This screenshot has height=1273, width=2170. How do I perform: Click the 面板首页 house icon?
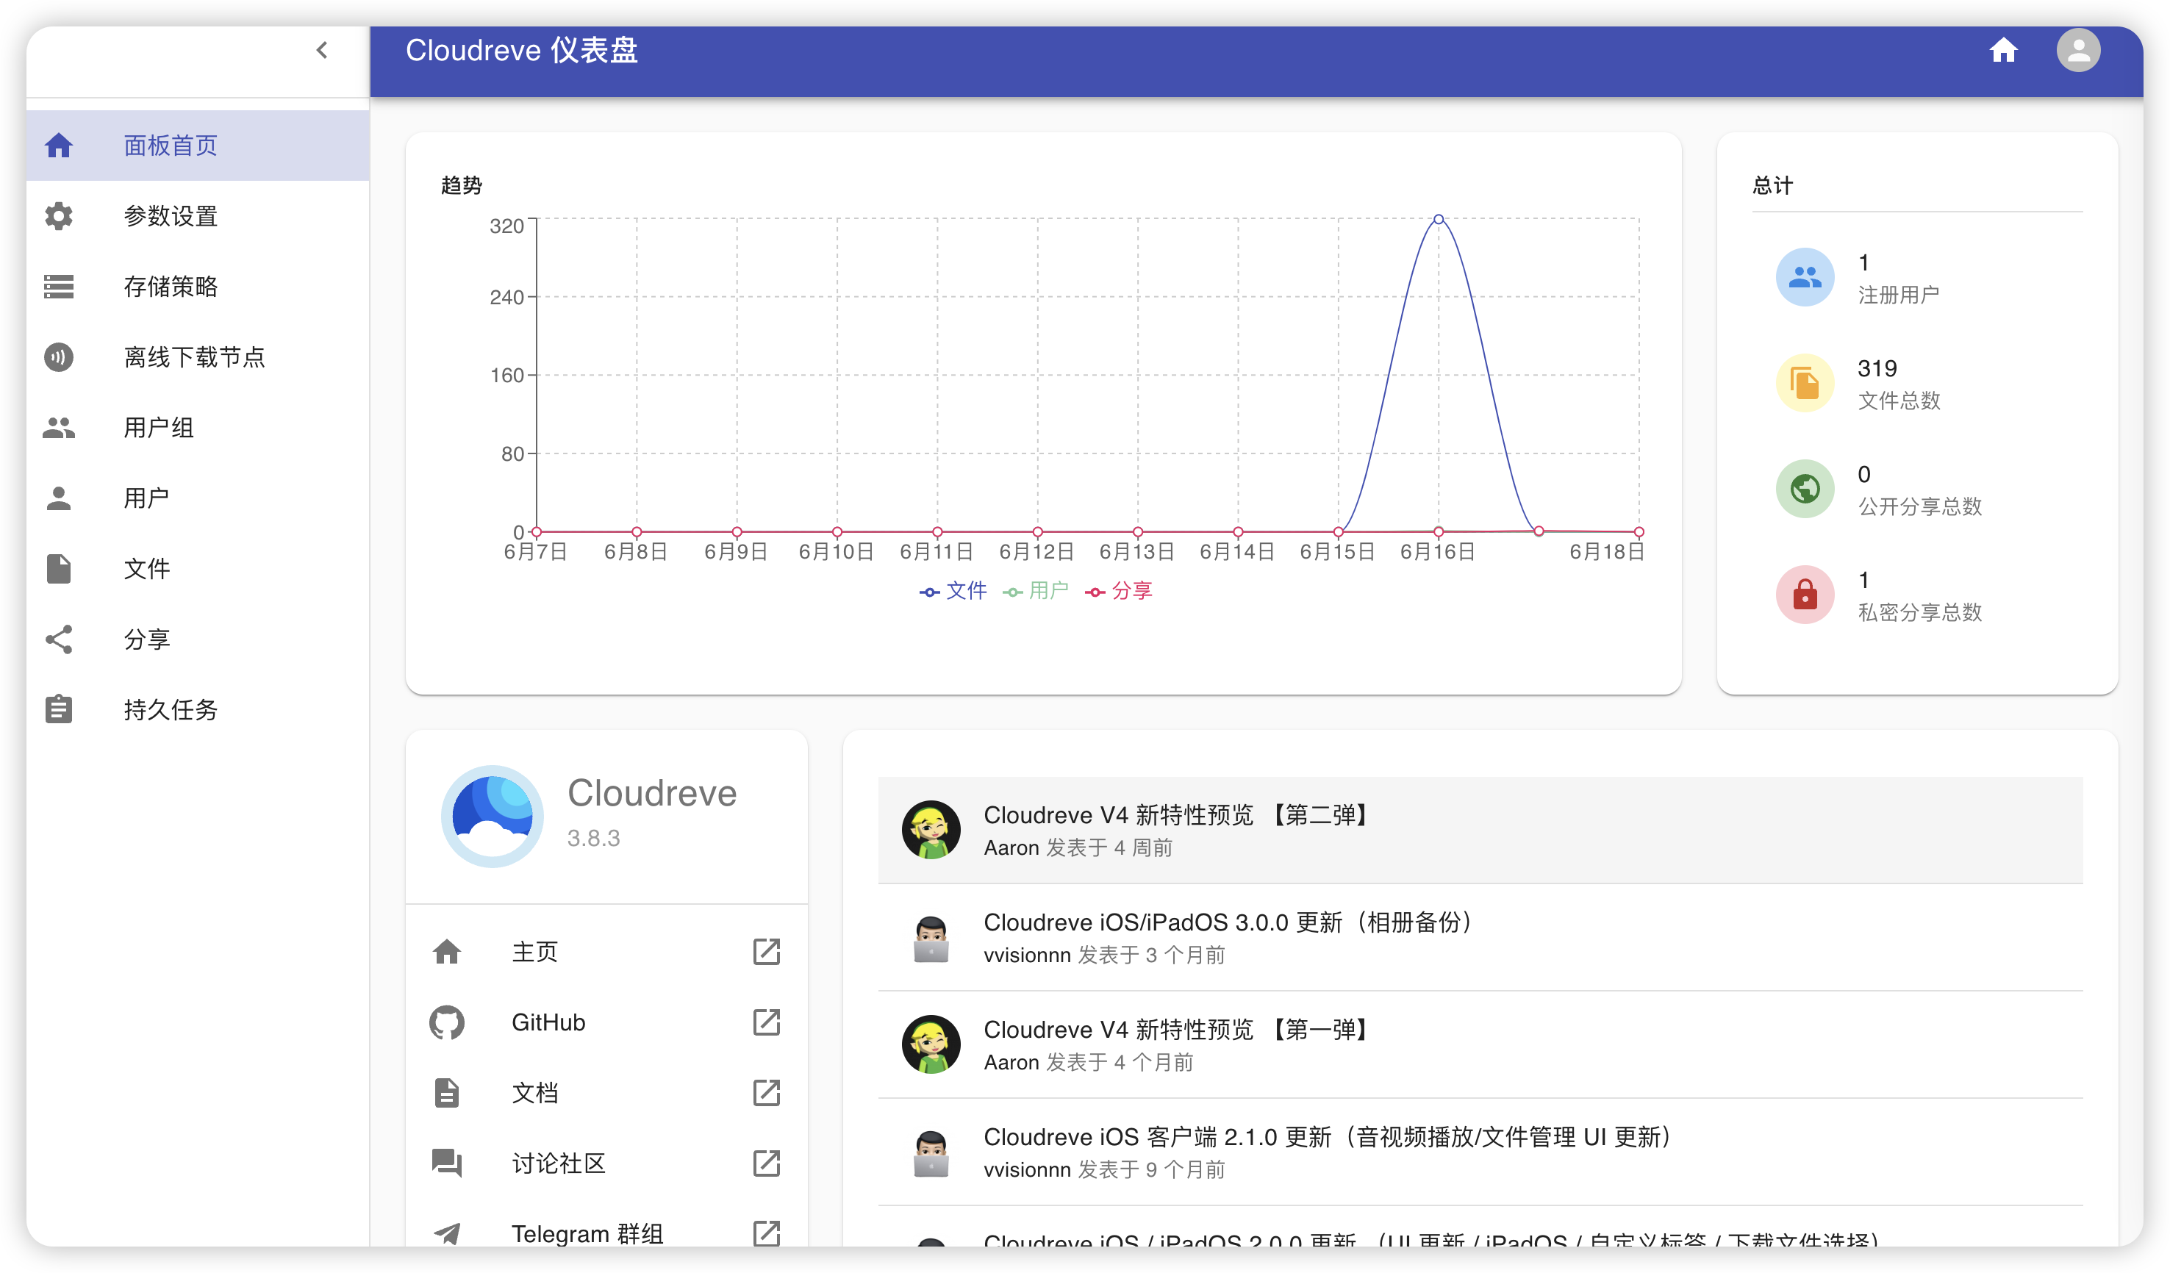point(59,145)
